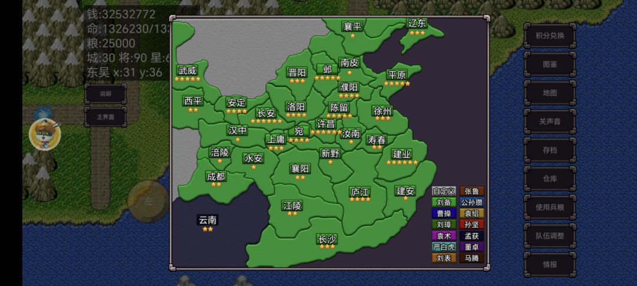
Task: Choose 平原 city on the map
Action: [x=397, y=75]
